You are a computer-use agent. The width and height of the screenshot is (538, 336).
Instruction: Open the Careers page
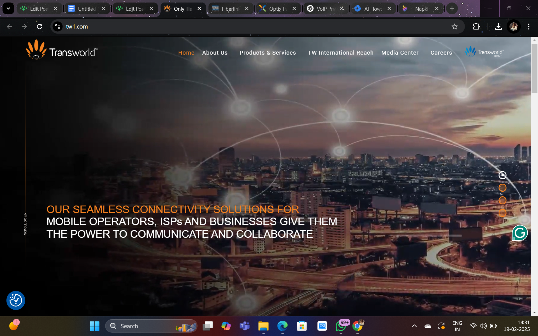(441, 53)
